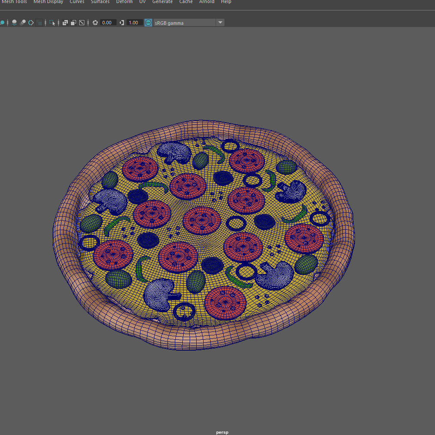Open the Cache menu
The width and height of the screenshot is (435, 435).
(x=186, y=2)
